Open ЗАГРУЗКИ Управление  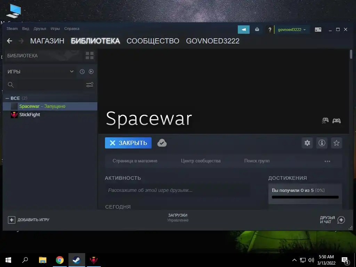[178, 218]
